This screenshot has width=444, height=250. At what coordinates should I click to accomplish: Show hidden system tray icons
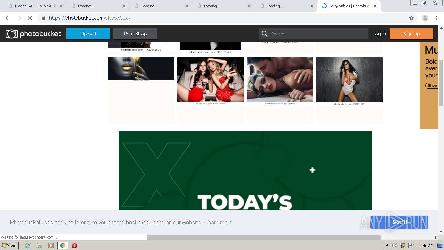pyautogui.click(x=387, y=245)
